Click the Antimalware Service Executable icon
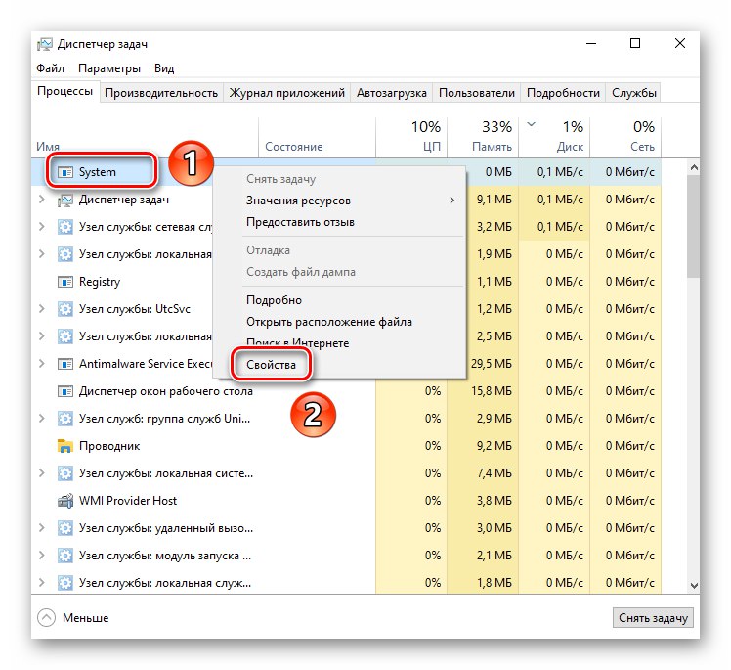The height and width of the screenshot is (670, 731). (65, 364)
